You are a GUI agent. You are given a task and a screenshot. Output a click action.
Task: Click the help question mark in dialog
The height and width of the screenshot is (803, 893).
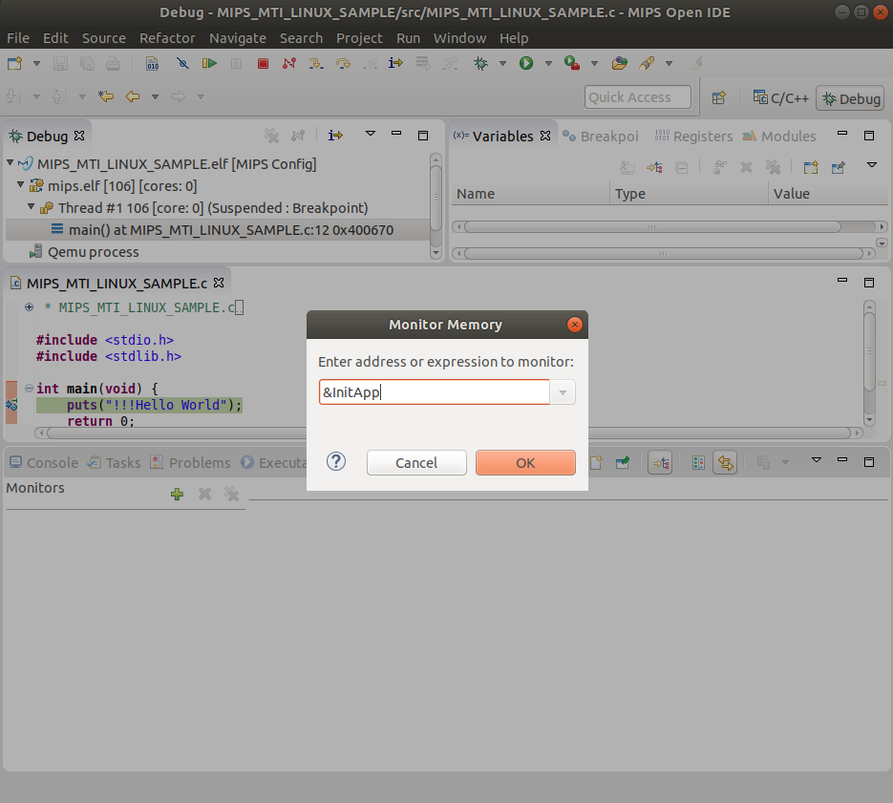[x=336, y=461]
